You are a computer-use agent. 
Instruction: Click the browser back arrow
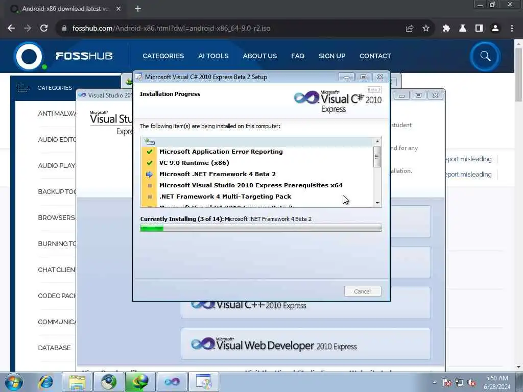11,29
